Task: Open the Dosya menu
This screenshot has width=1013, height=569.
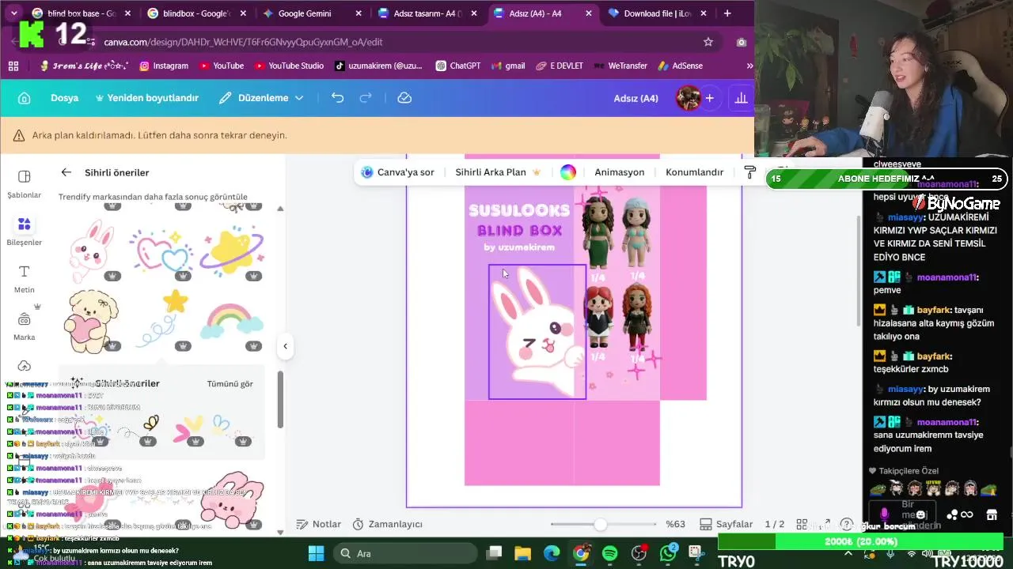Action: pos(65,98)
